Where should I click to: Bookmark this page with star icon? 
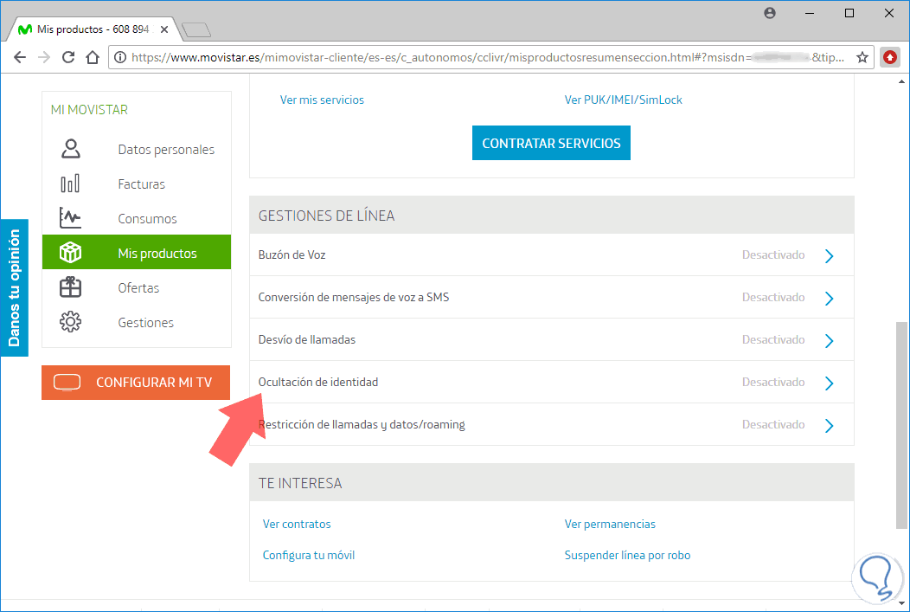(x=862, y=57)
